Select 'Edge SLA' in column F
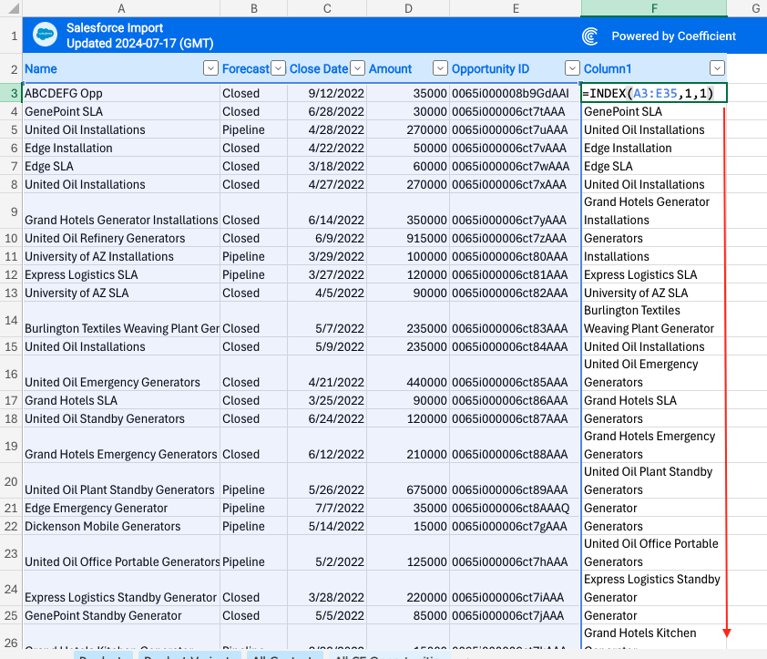The height and width of the screenshot is (659, 767). click(654, 167)
